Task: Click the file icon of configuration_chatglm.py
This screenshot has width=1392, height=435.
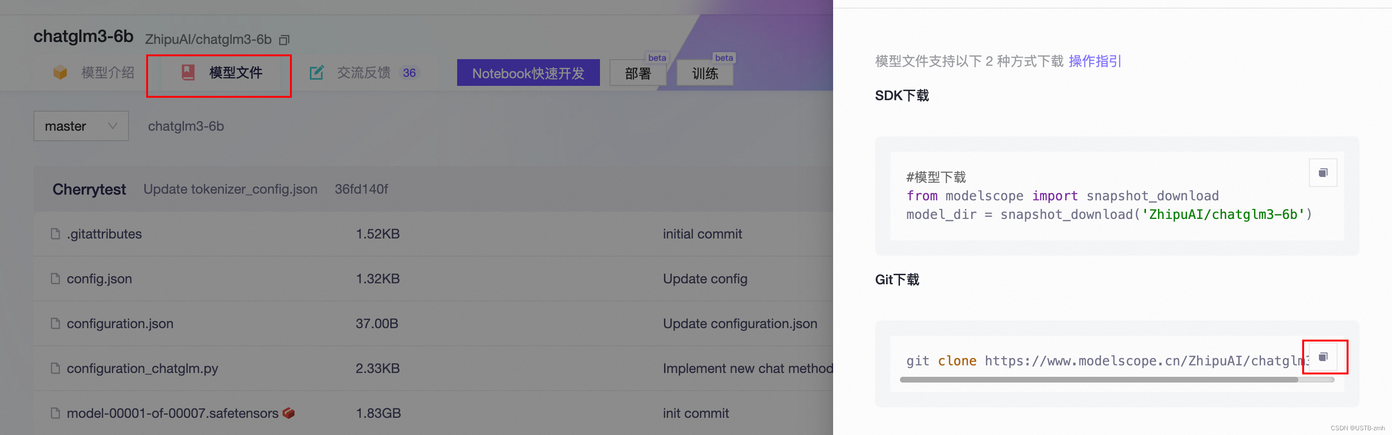Action: (x=55, y=368)
